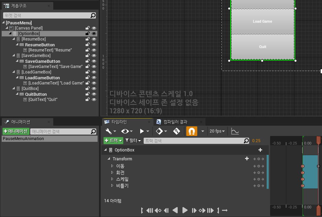Collapse the Transform track
Image resolution: width=322 pixels, height=217 pixels.
(109, 159)
